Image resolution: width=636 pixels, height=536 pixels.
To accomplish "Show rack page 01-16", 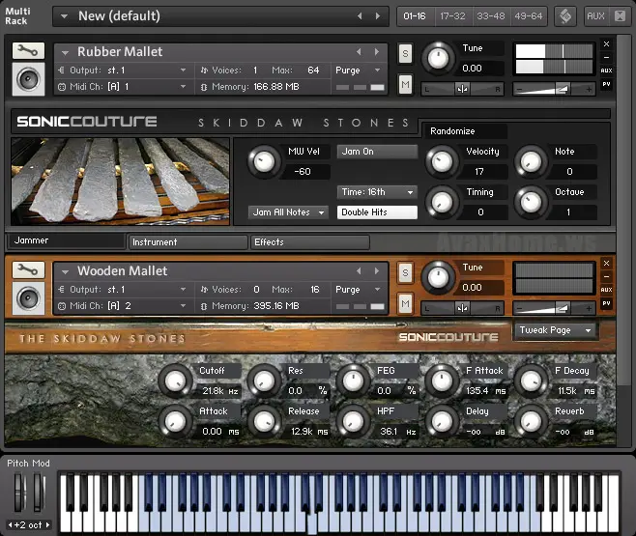I will point(415,16).
